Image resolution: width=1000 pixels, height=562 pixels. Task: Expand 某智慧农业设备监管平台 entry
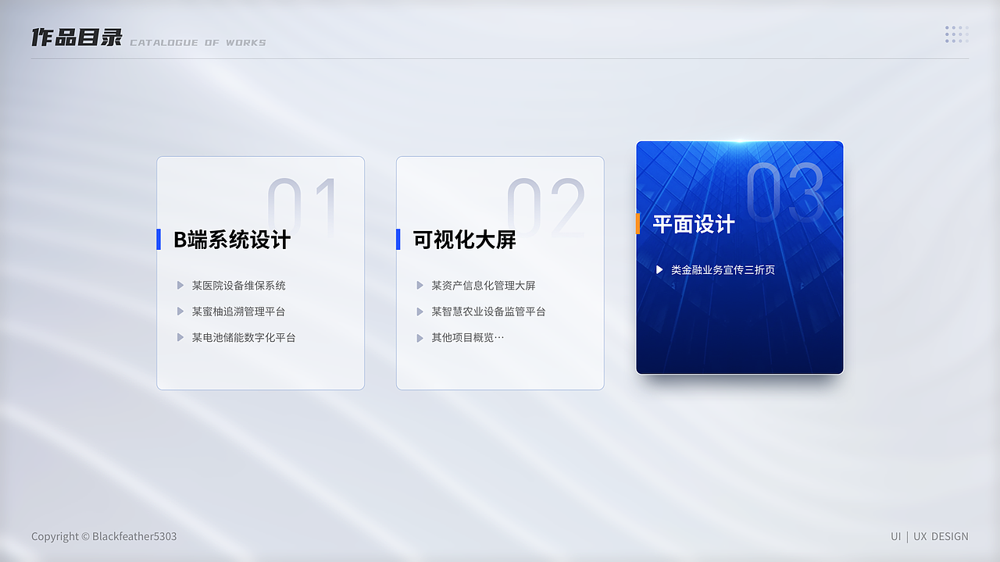(x=487, y=311)
